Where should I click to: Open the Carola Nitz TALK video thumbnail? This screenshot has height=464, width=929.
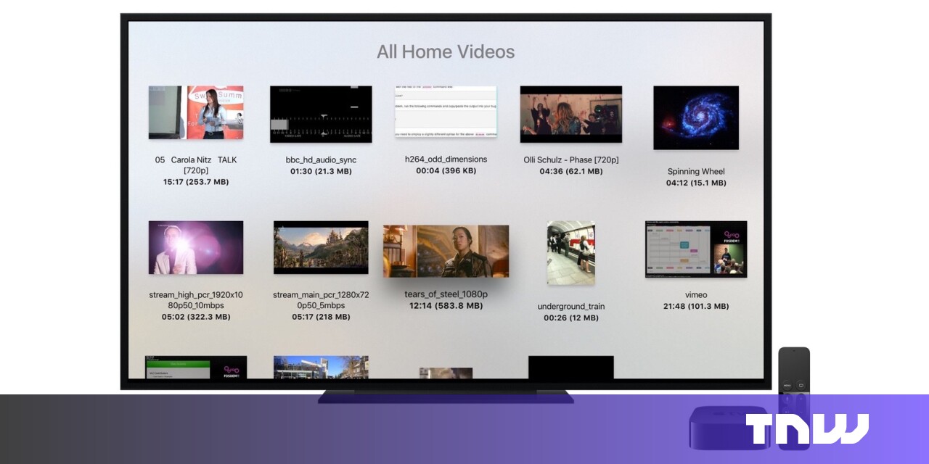[x=196, y=112]
